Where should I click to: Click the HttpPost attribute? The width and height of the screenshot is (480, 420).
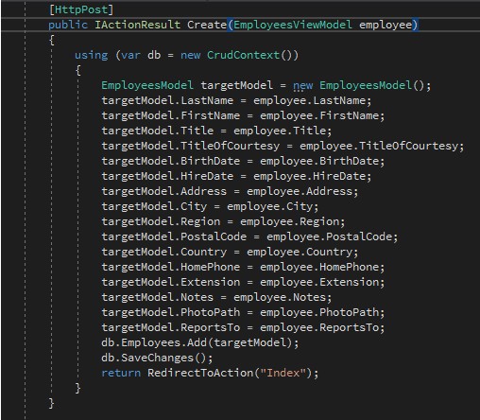81,9
